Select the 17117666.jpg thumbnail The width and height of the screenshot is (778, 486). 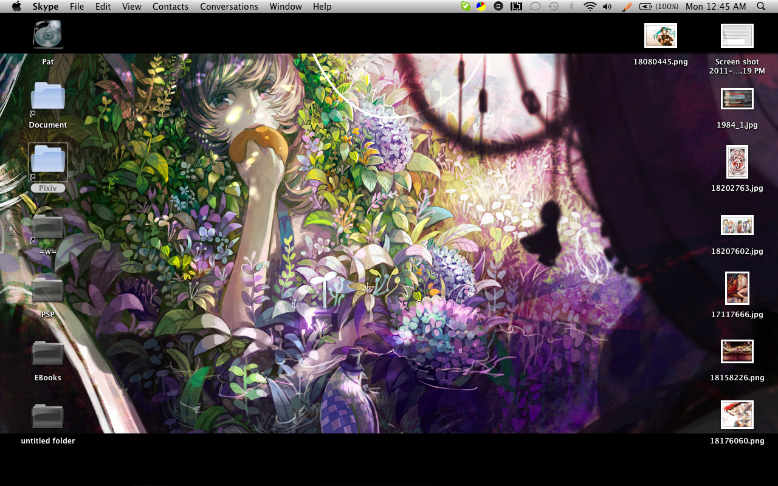pyautogui.click(x=737, y=288)
